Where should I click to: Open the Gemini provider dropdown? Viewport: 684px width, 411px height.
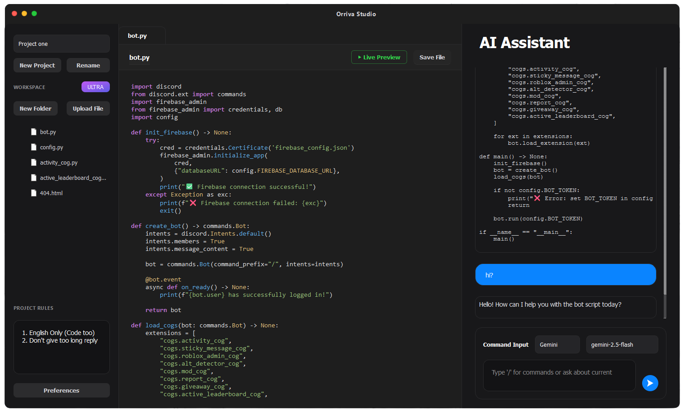click(x=557, y=344)
